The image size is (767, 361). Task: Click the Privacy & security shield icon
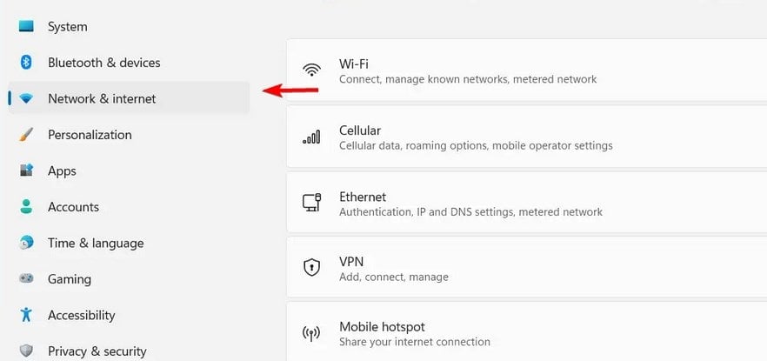click(26, 351)
